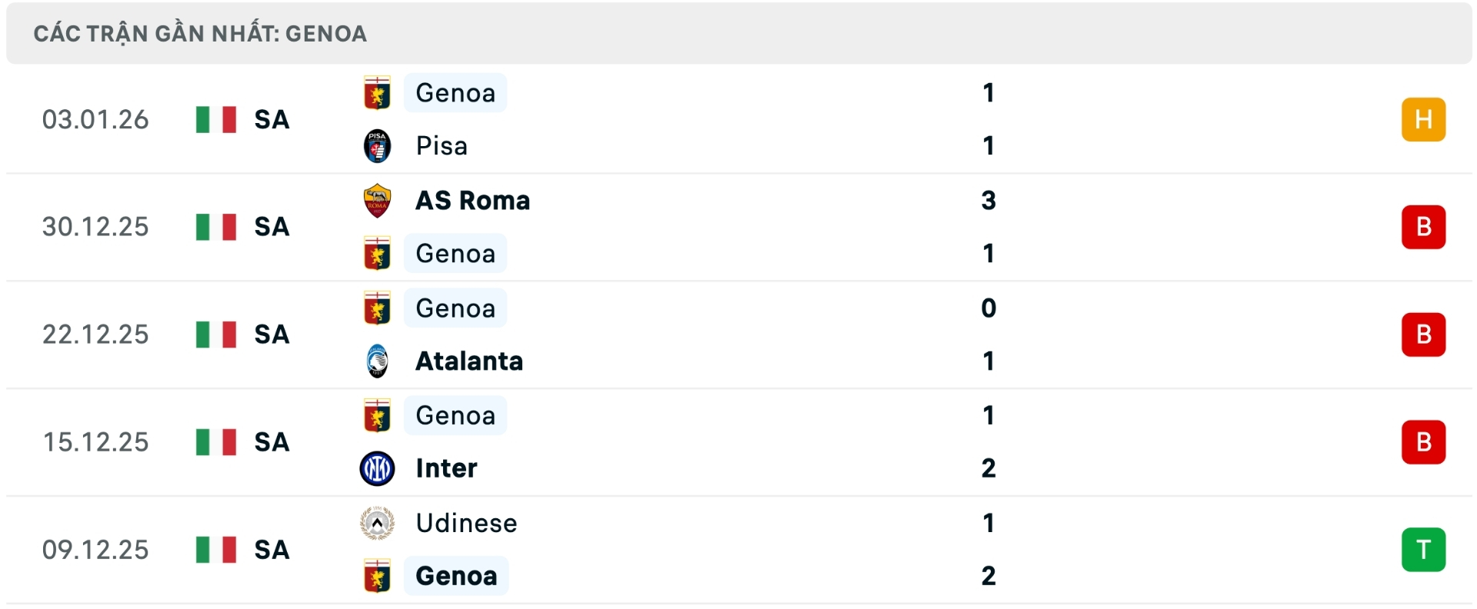This screenshot has height=609, width=1477.
Task: Select the date 30.12.25
Action: pos(96,227)
